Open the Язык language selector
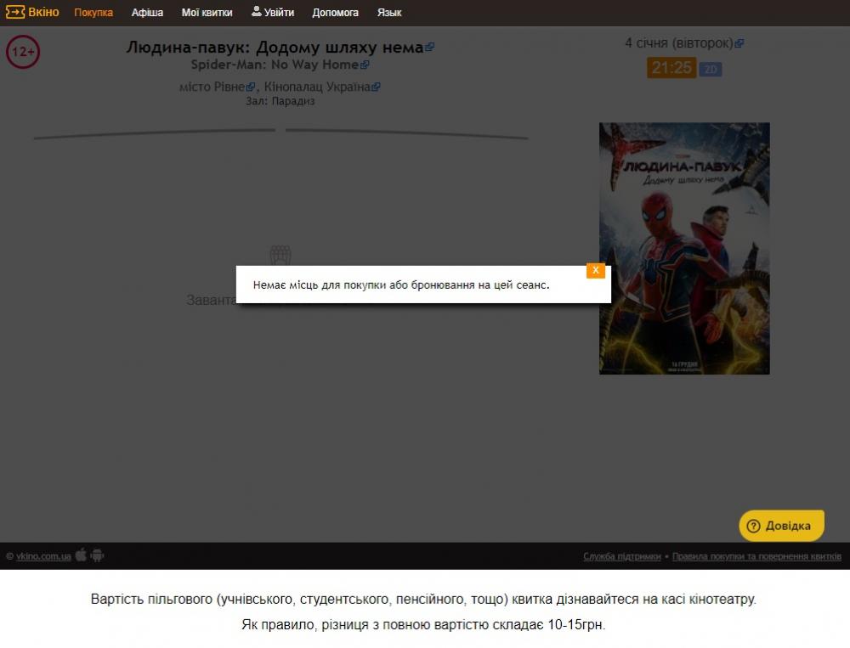Viewport: 850px width, 648px height. [389, 13]
